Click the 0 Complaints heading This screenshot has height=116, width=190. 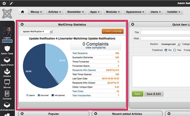96,44
